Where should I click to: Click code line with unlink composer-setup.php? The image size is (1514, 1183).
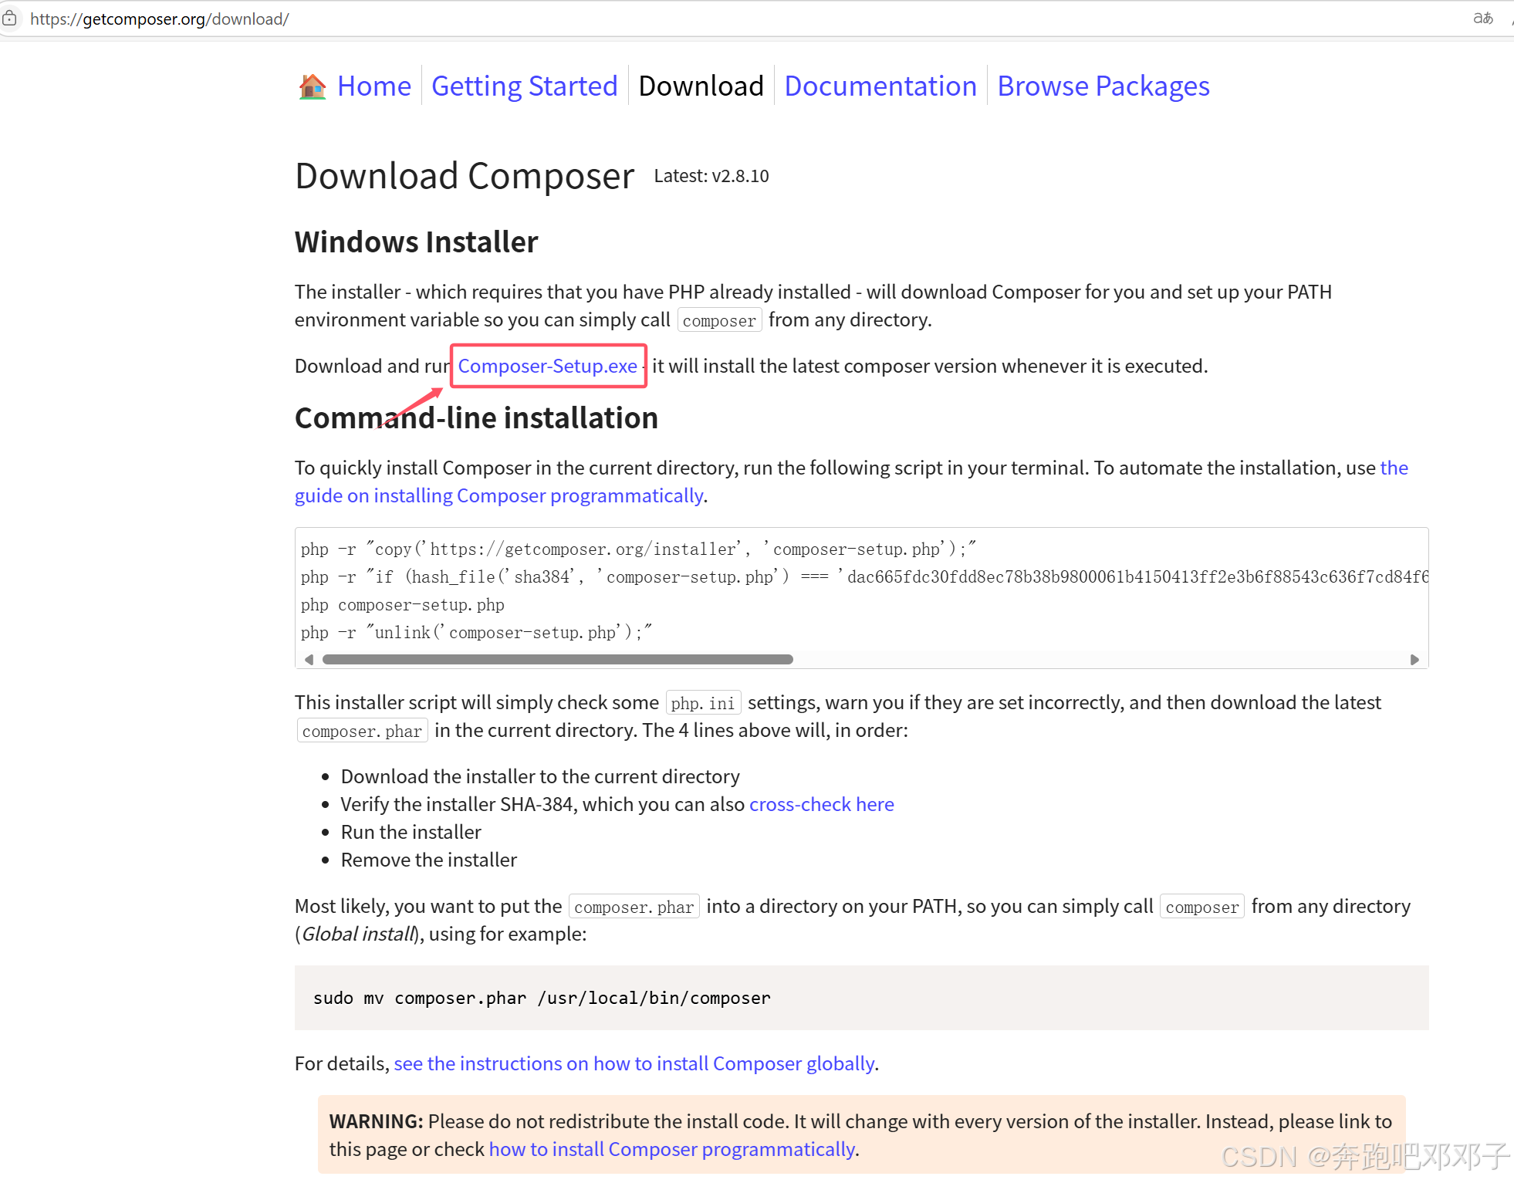click(477, 633)
